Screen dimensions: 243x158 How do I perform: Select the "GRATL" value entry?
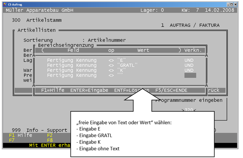(127, 65)
